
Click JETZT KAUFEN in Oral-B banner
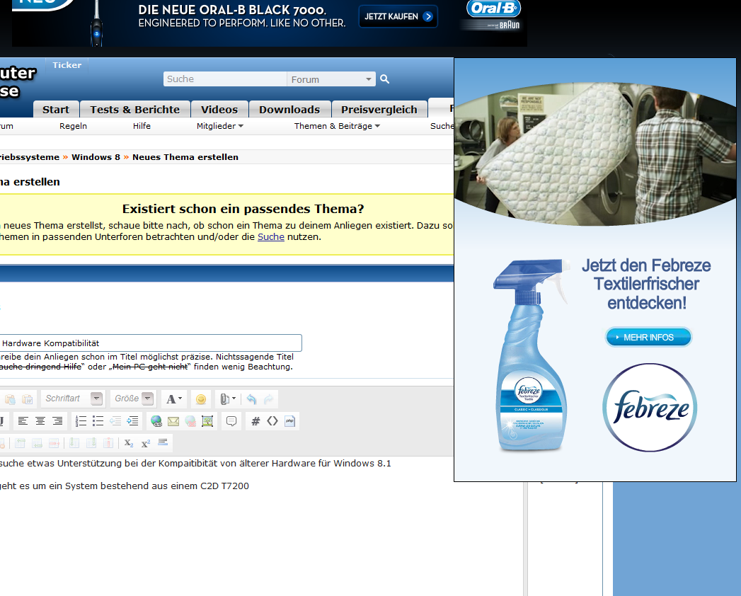pos(398,16)
